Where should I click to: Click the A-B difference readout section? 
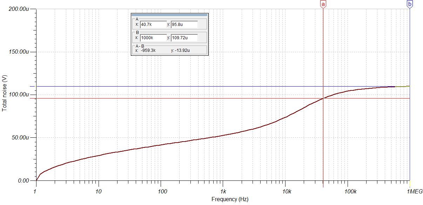pyautogui.click(x=169, y=51)
